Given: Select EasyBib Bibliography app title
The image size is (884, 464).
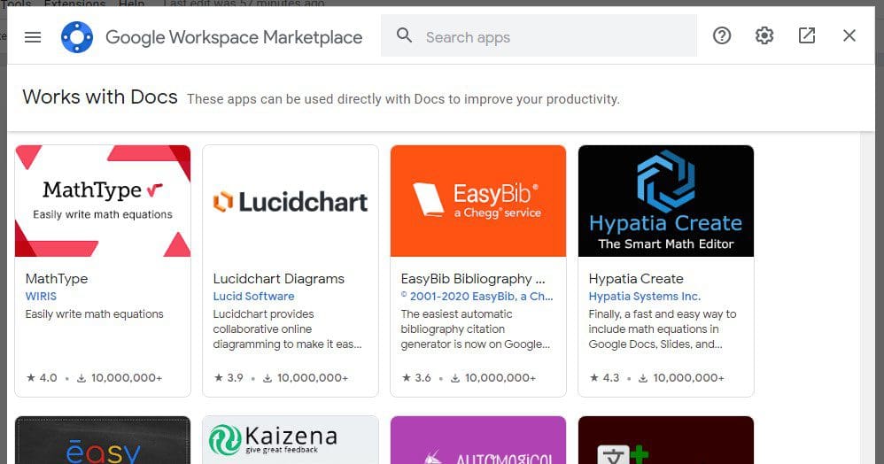Looking at the screenshot, I should 473,279.
